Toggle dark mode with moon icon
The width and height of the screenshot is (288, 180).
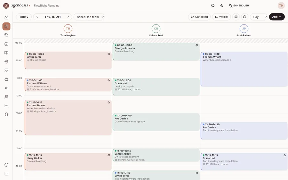tap(222, 5)
